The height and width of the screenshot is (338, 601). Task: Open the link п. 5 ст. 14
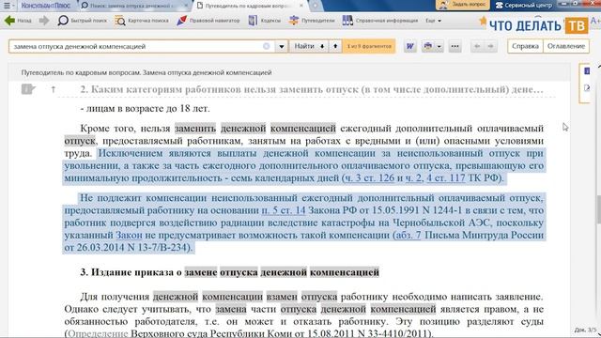click(284, 210)
